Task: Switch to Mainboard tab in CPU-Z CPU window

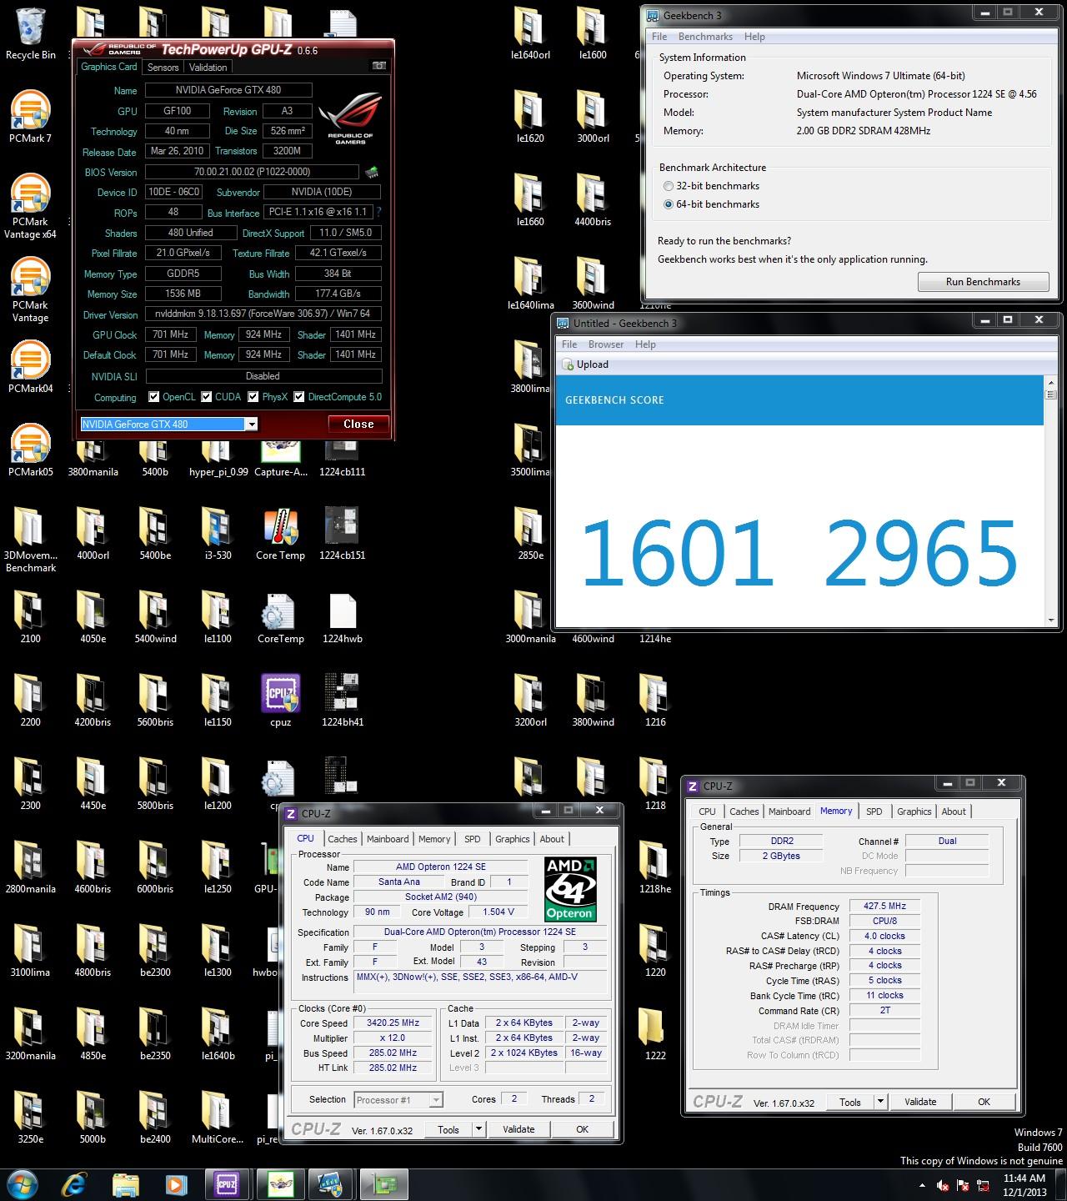Action: click(388, 839)
